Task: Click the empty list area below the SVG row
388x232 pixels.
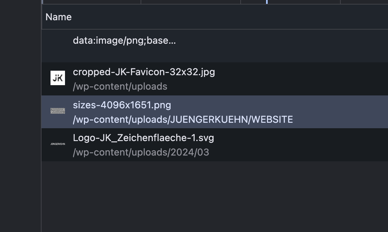Action: tap(193, 193)
